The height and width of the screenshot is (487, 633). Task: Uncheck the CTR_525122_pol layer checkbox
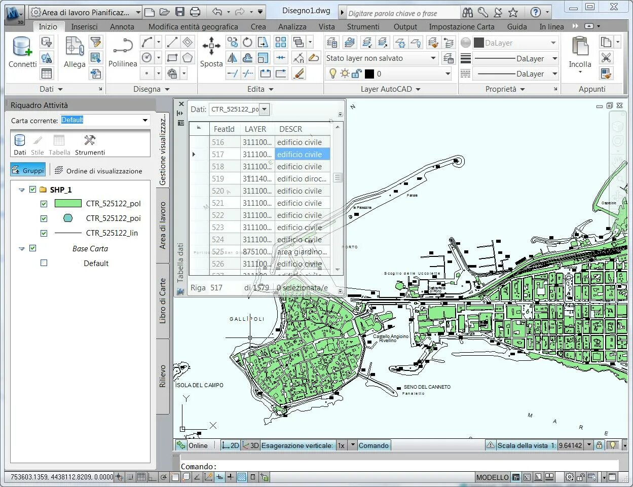tap(44, 204)
